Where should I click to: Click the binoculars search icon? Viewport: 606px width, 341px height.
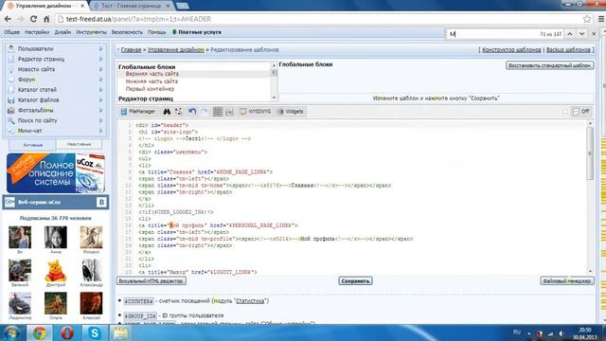pyautogui.click(x=167, y=112)
